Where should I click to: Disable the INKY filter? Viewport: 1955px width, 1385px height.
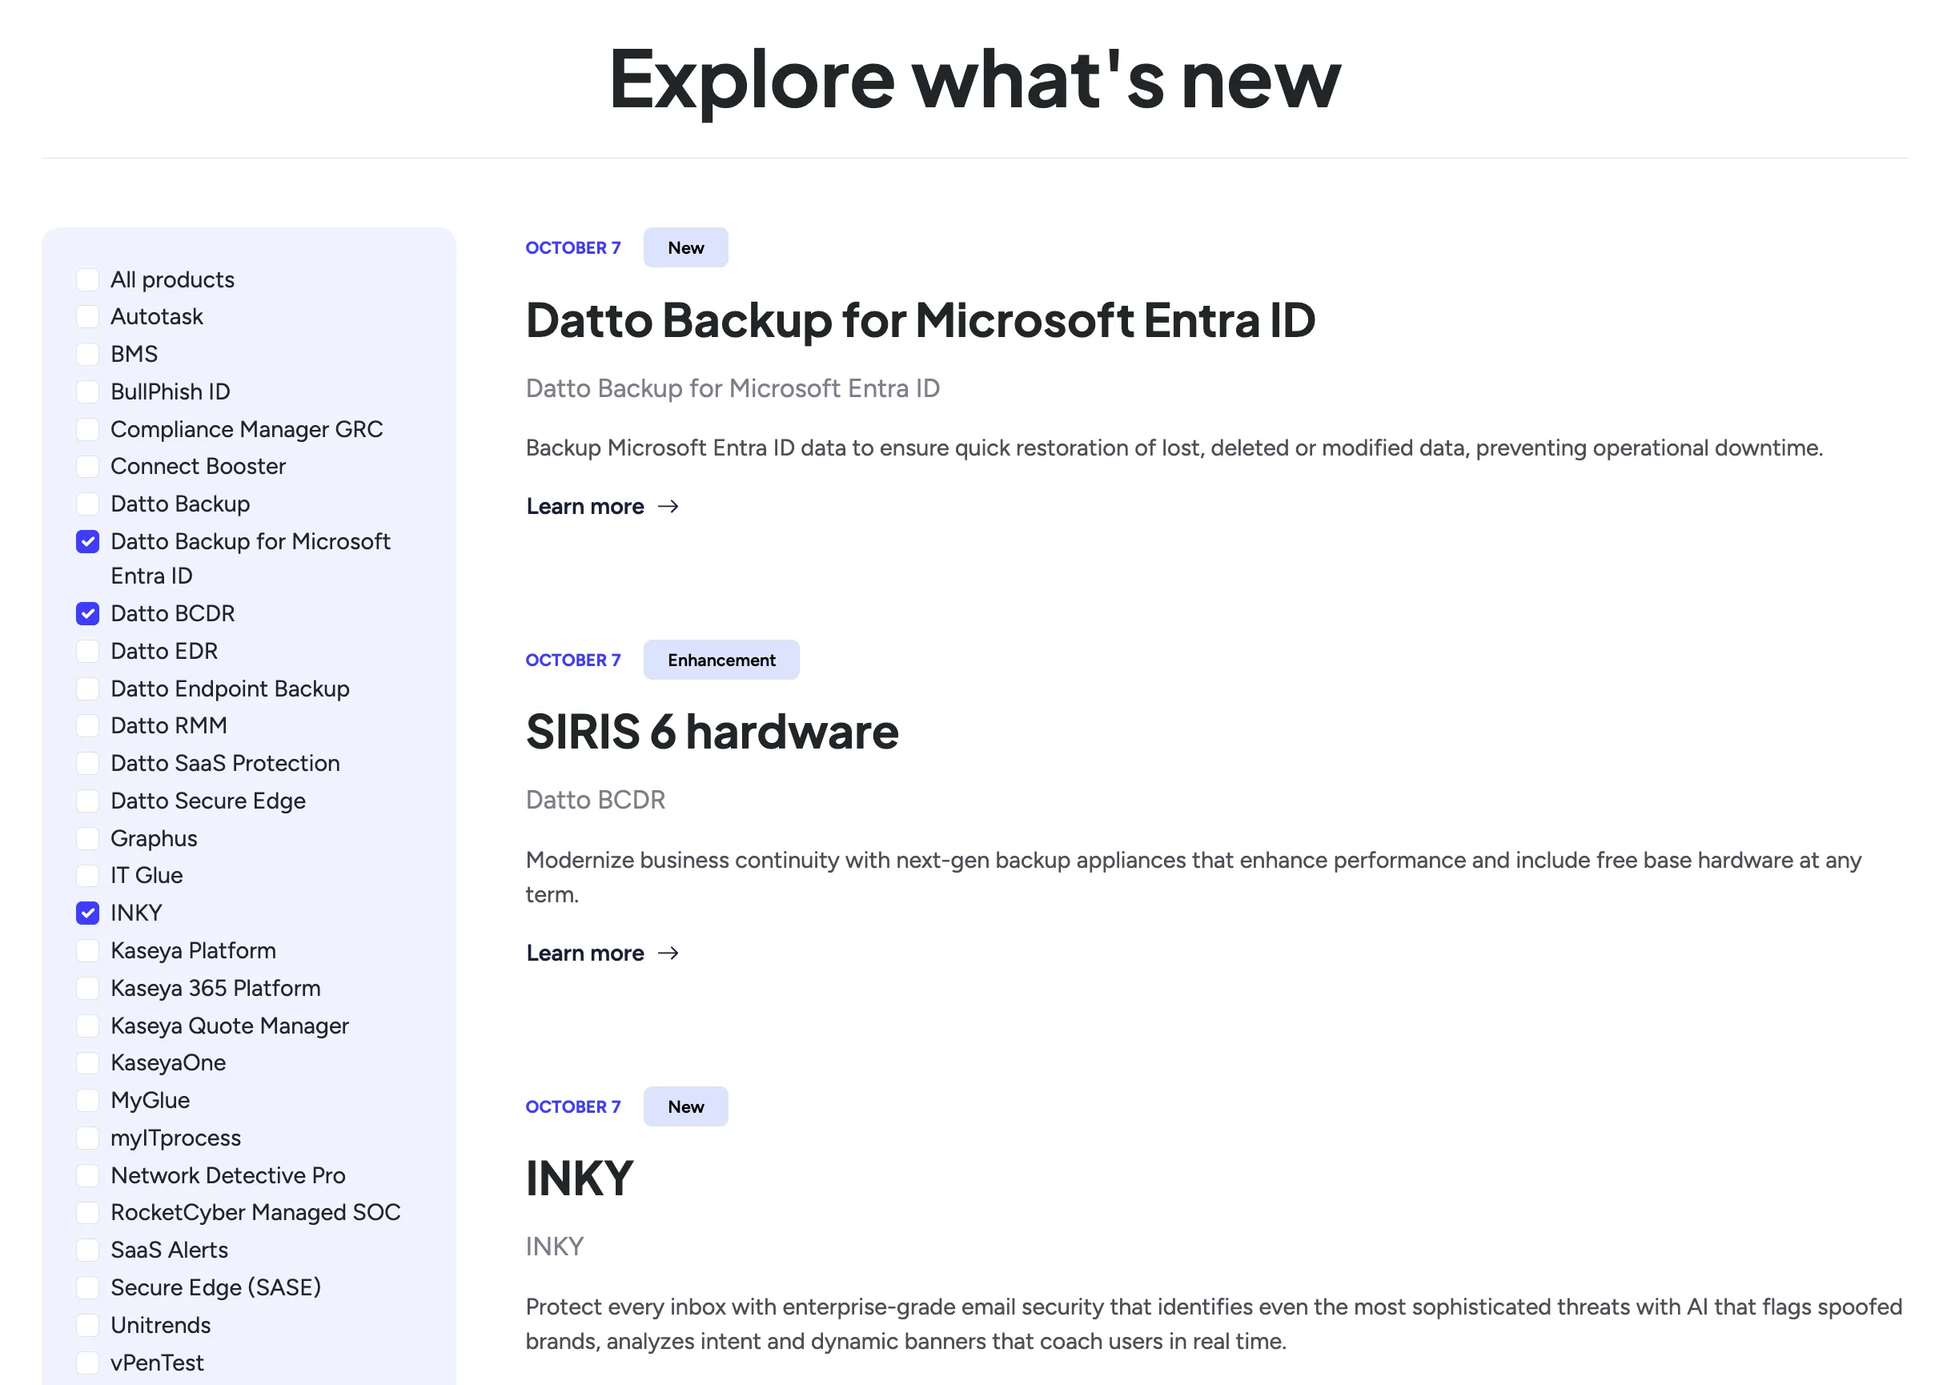(x=88, y=913)
